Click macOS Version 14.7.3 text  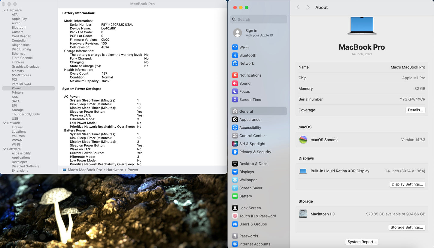click(x=413, y=140)
